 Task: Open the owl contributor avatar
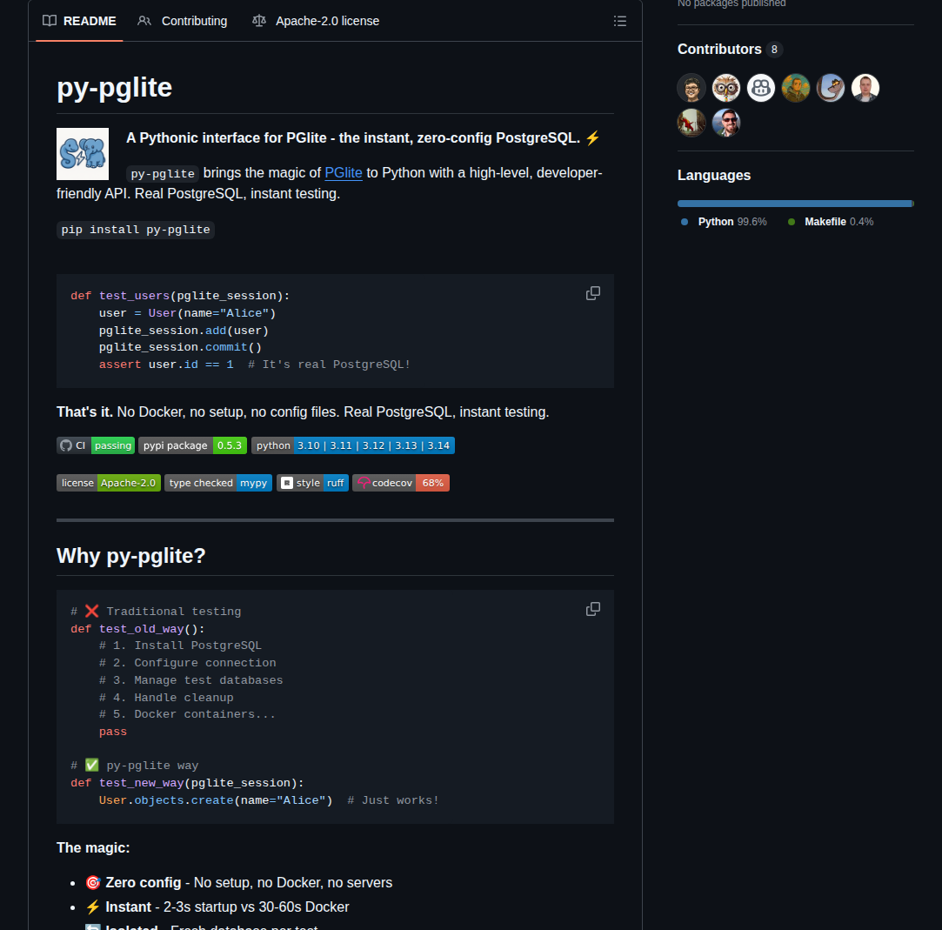click(726, 89)
